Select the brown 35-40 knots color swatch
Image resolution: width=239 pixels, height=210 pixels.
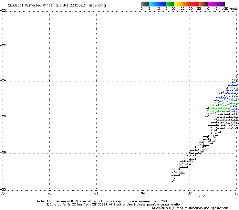(x=203, y=4)
